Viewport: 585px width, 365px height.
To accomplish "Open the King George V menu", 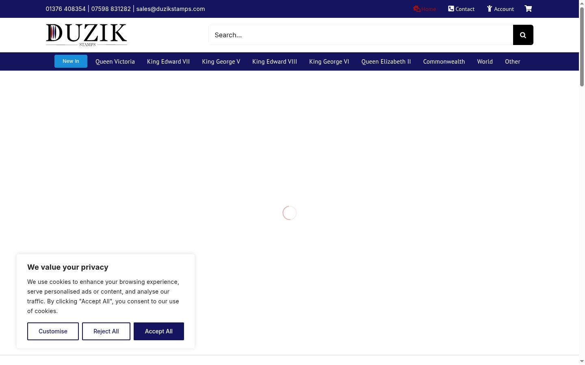I will tap(221, 62).
